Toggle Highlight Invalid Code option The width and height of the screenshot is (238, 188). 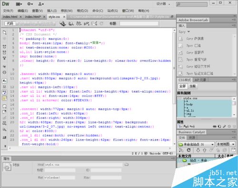point(4,86)
